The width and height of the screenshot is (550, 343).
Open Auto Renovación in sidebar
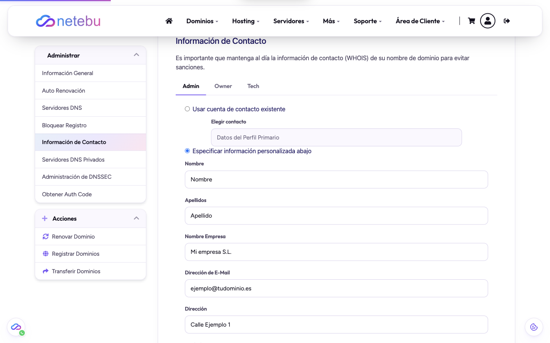point(91,91)
